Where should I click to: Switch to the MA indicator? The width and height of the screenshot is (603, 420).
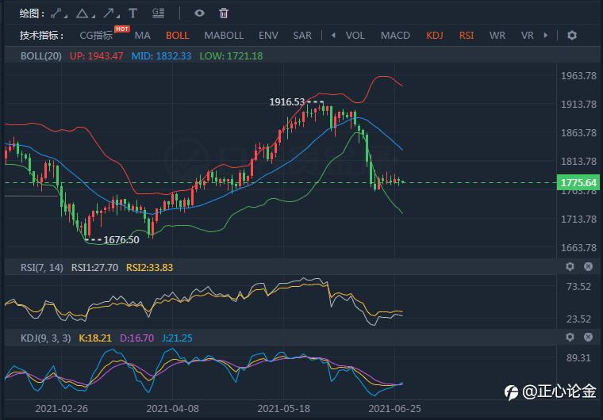[142, 36]
